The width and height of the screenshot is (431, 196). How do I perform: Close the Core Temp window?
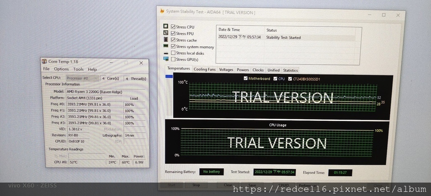pos(141,63)
